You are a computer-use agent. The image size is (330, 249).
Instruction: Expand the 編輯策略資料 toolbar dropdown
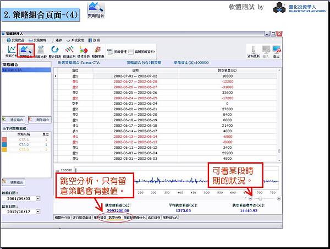click(x=142, y=51)
